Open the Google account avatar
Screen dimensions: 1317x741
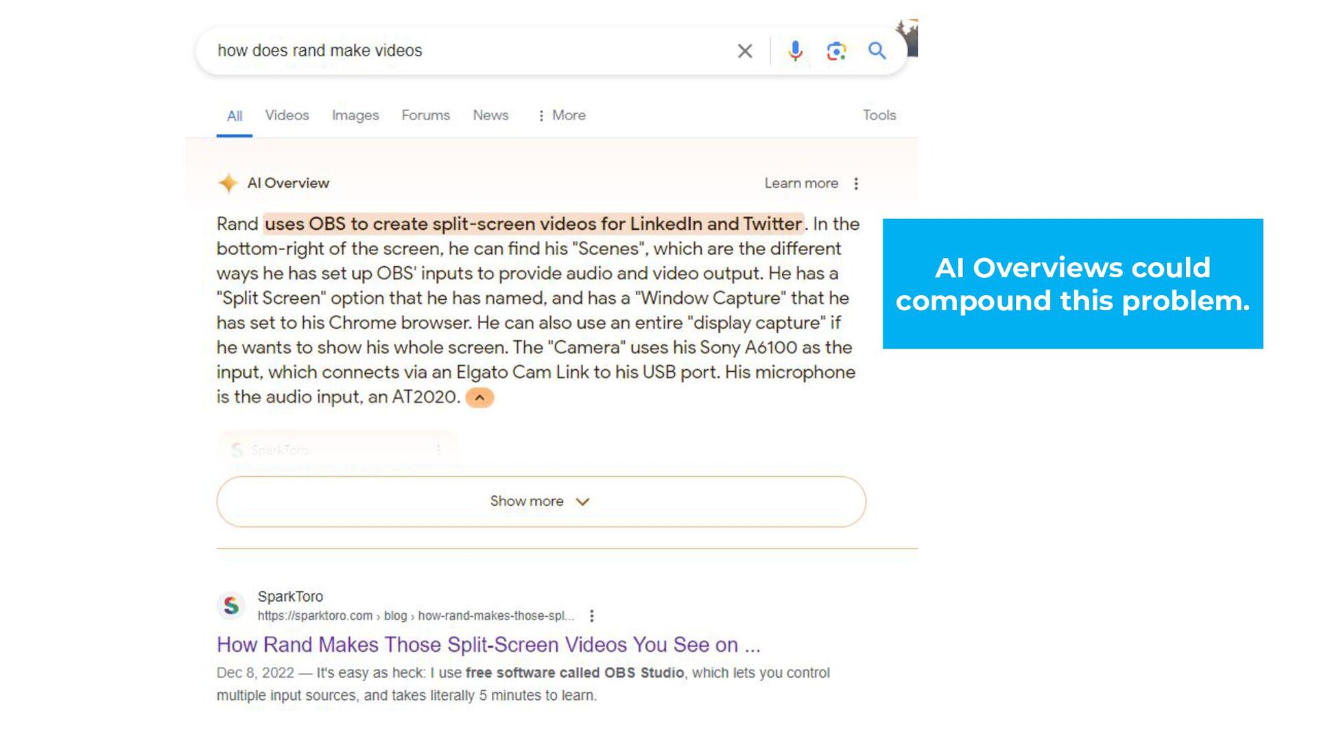click(907, 38)
